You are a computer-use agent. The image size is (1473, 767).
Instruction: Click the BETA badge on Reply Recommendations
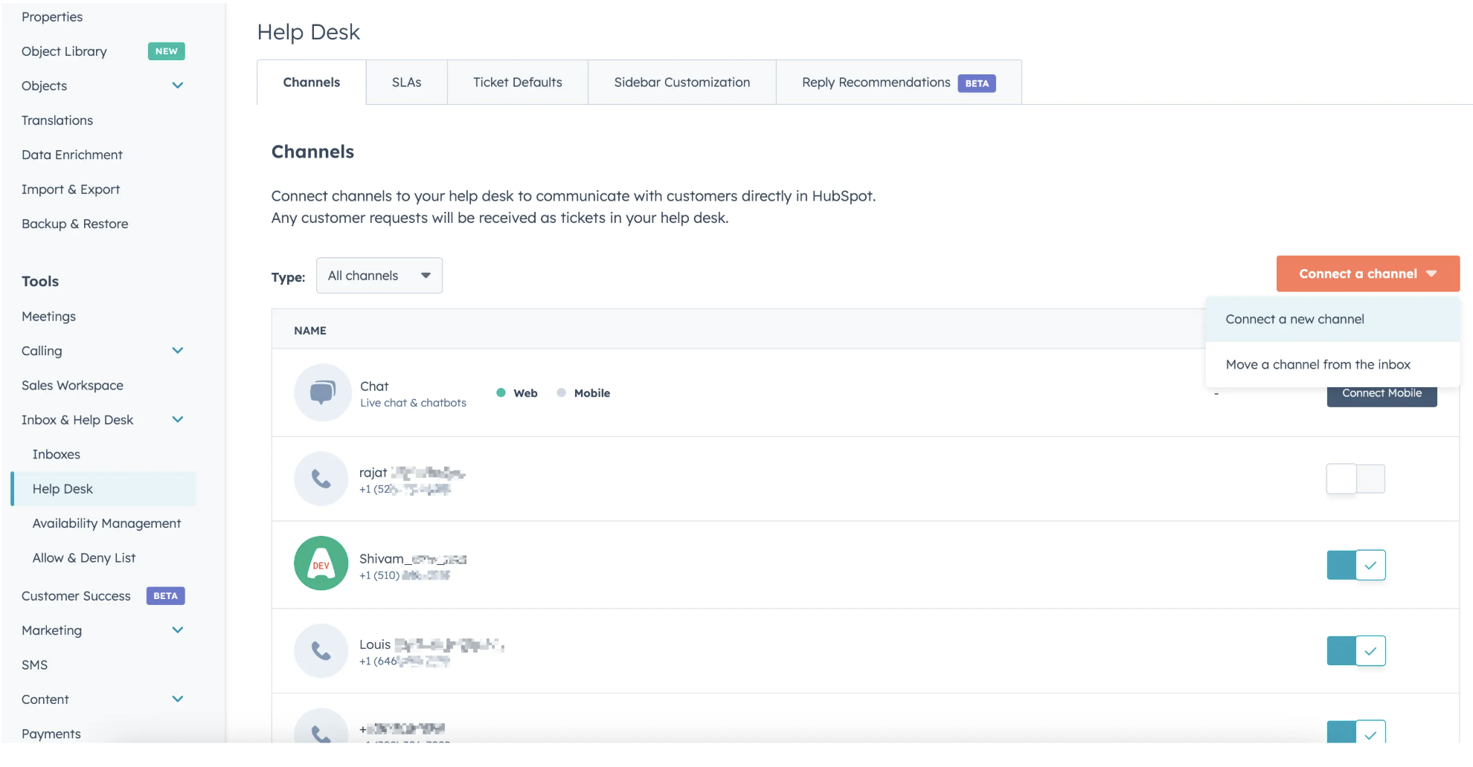977,83
